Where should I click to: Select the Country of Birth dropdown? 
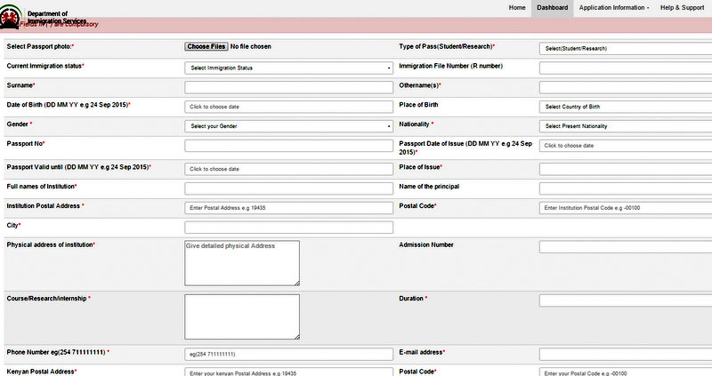625,107
